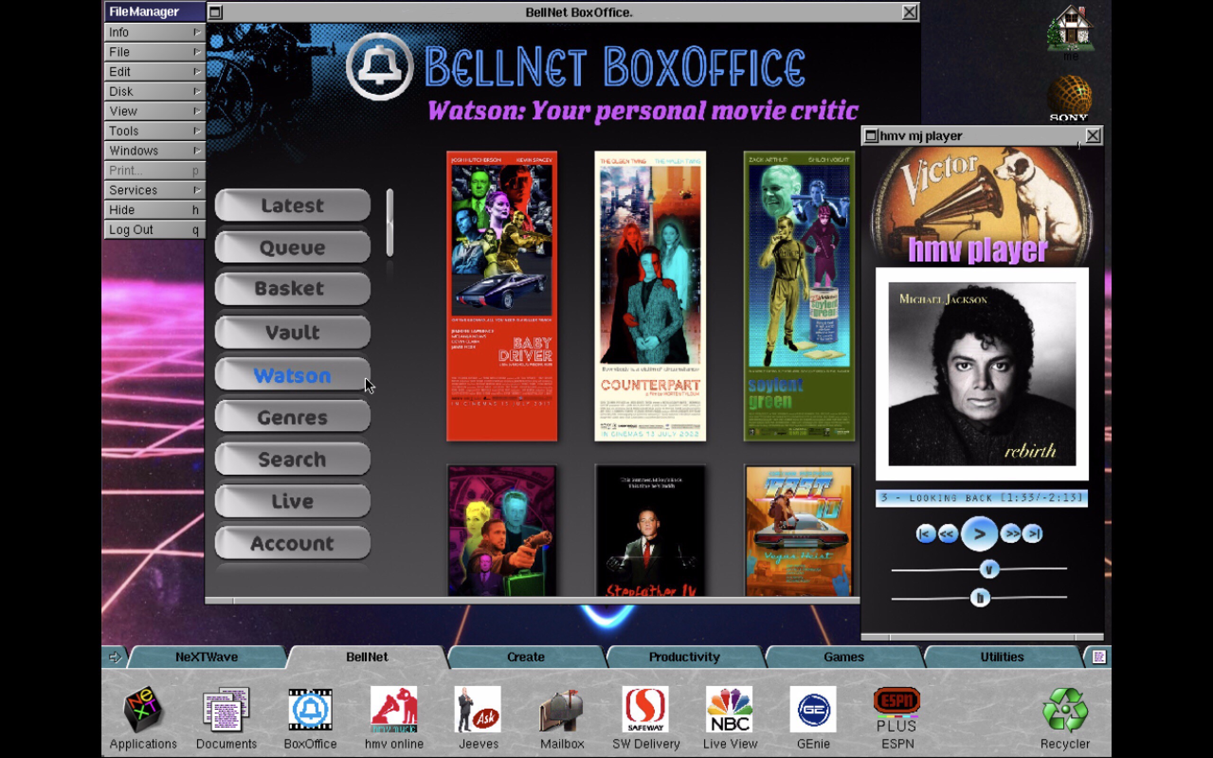Viewport: 1213px width, 758px height.
Task: Open the Jeeves icon
Action: pyautogui.click(x=478, y=709)
